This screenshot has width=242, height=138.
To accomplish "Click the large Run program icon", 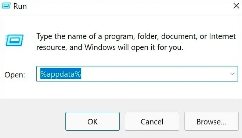I will [x=14, y=40].
